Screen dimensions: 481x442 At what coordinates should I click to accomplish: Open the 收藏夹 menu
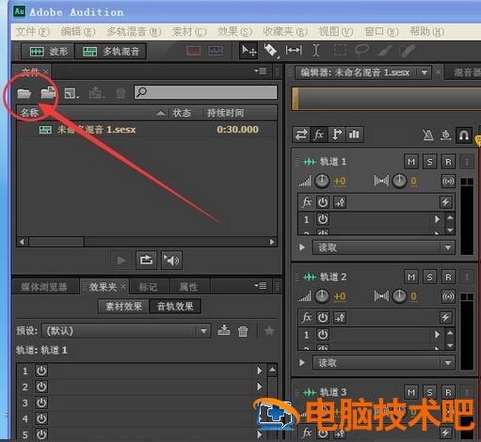pyautogui.click(x=285, y=32)
